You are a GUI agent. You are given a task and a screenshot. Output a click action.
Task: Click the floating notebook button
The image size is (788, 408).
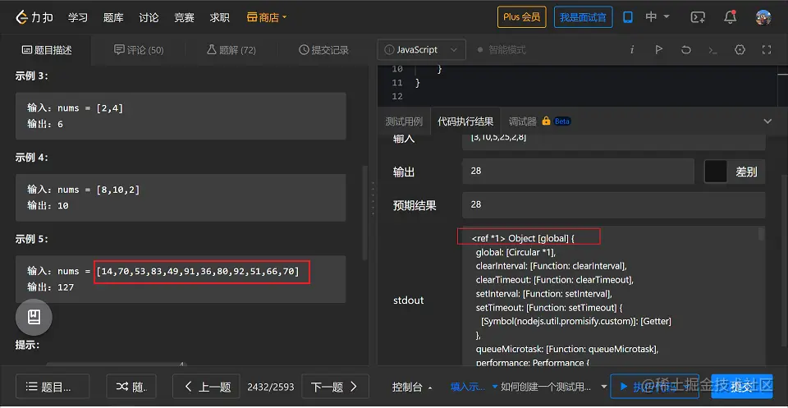tap(34, 317)
